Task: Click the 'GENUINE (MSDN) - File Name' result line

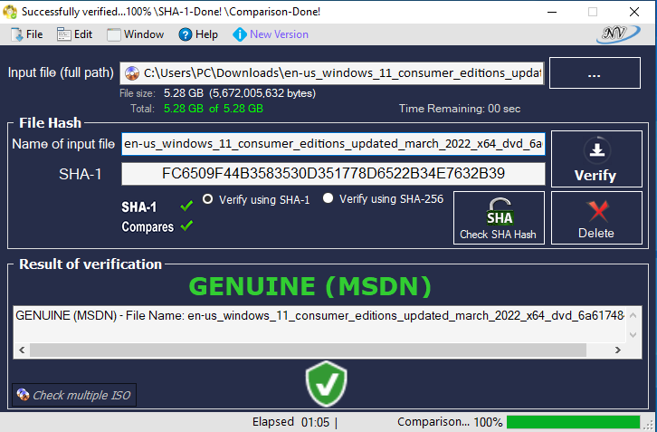Action: pos(319,315)
